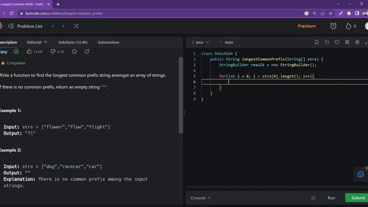Expand the locked Companies section
Screen dimensions: 368x207
click(13, 63)
